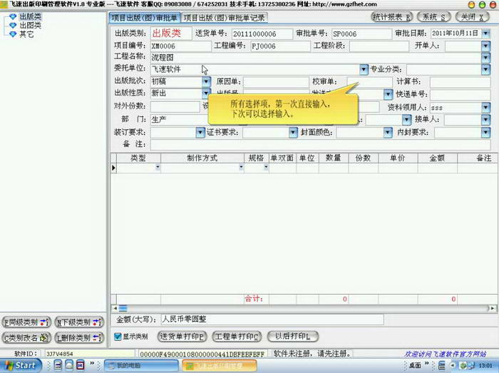Click the 同级类别 add-sibling-category button

pos(26,322)
